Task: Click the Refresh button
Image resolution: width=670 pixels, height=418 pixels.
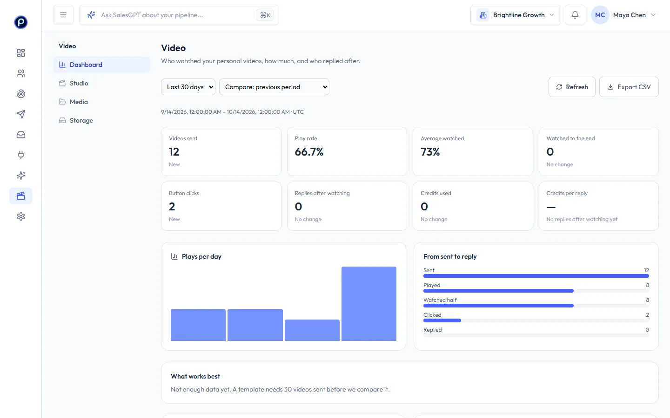Action: click(572, 87)
